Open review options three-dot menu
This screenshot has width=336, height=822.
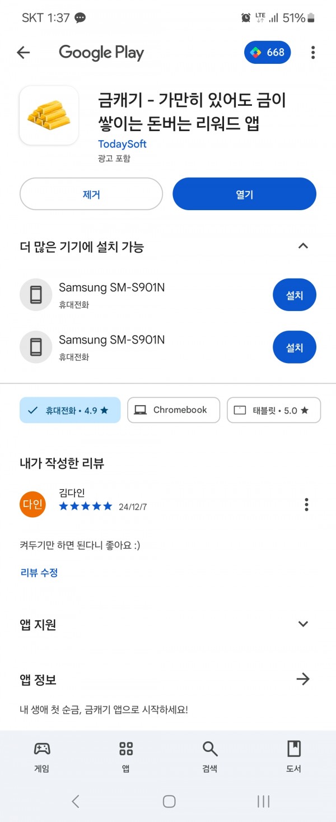[306, 504]
